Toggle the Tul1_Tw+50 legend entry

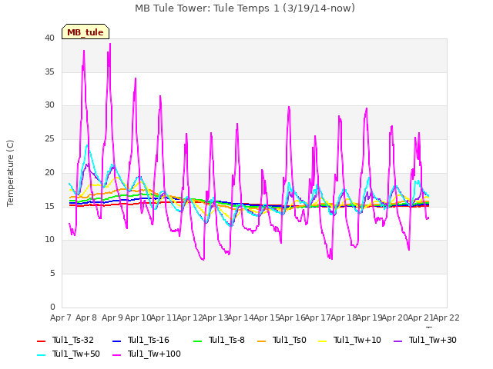[69, 354]
